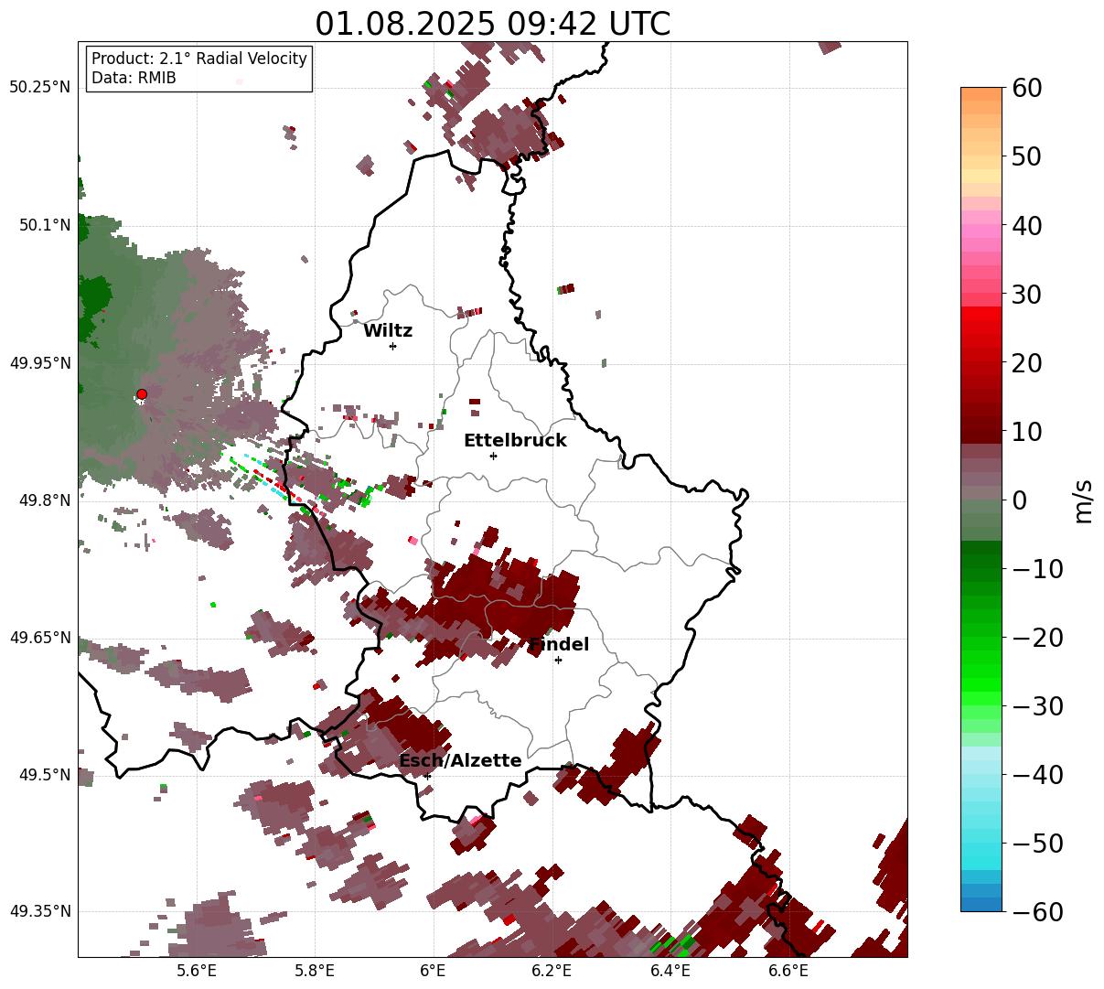Click the orange 60 m/s colorbar top

[x=981, y=94]
